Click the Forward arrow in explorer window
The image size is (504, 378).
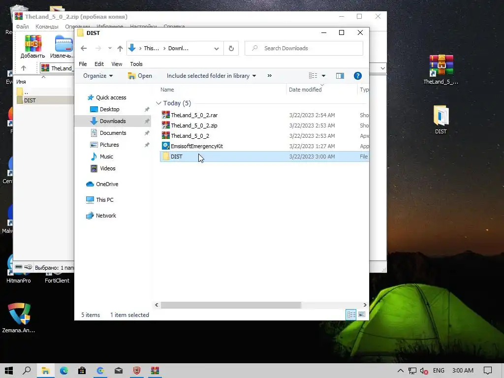pyautogui.click(x=98, y=48)
